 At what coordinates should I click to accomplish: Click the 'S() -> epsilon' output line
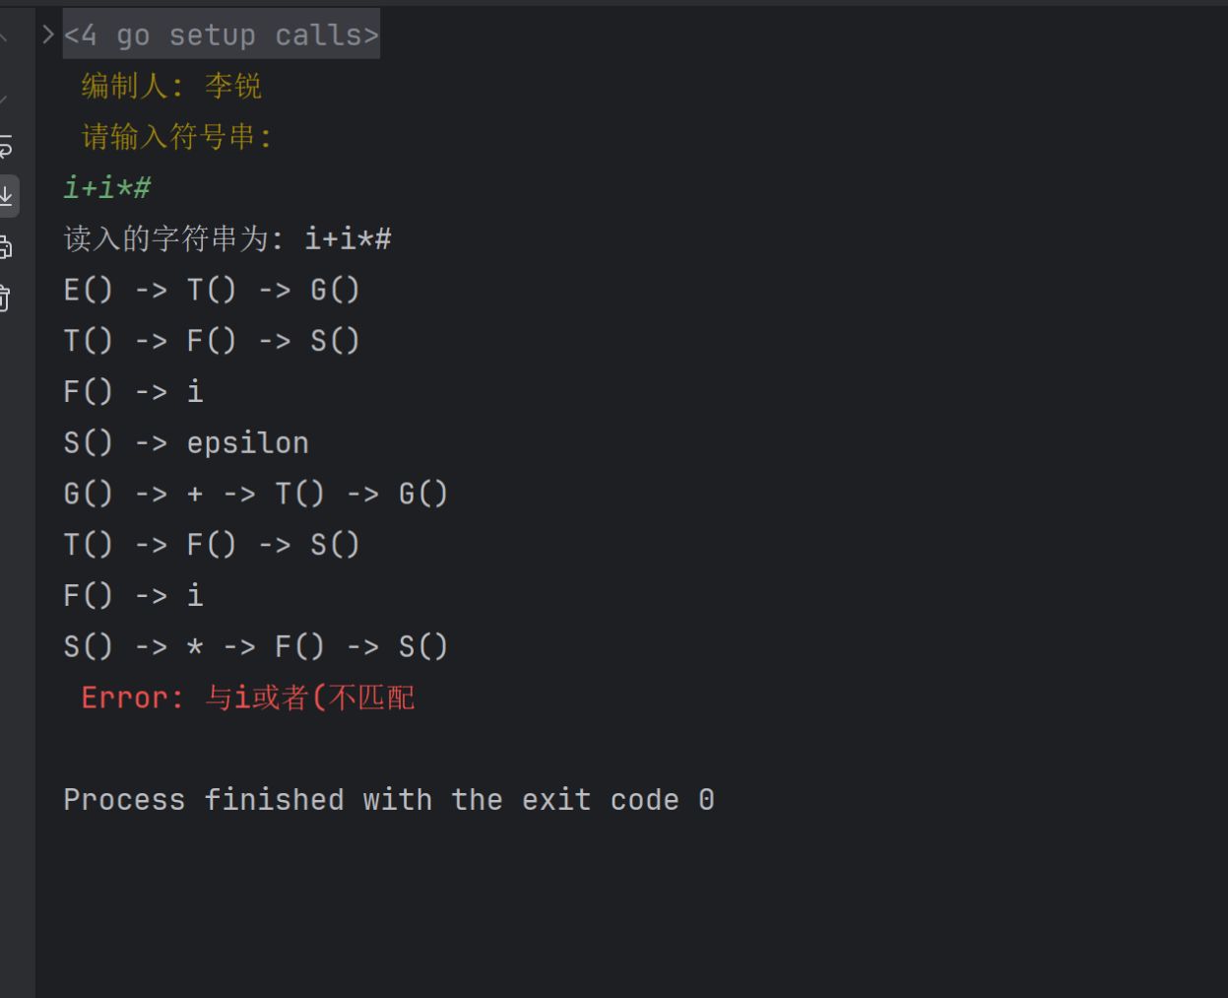186,442
